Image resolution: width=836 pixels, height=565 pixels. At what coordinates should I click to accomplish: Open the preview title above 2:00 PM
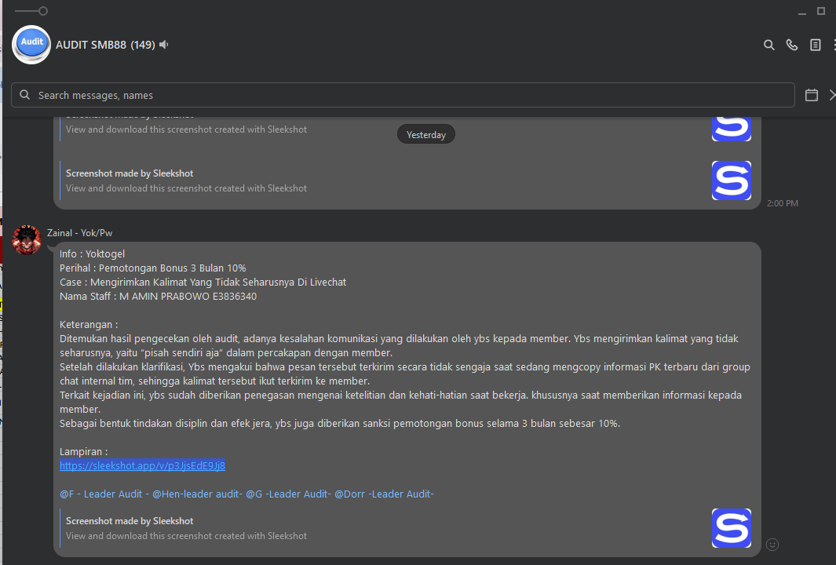(x=130, y=173)
